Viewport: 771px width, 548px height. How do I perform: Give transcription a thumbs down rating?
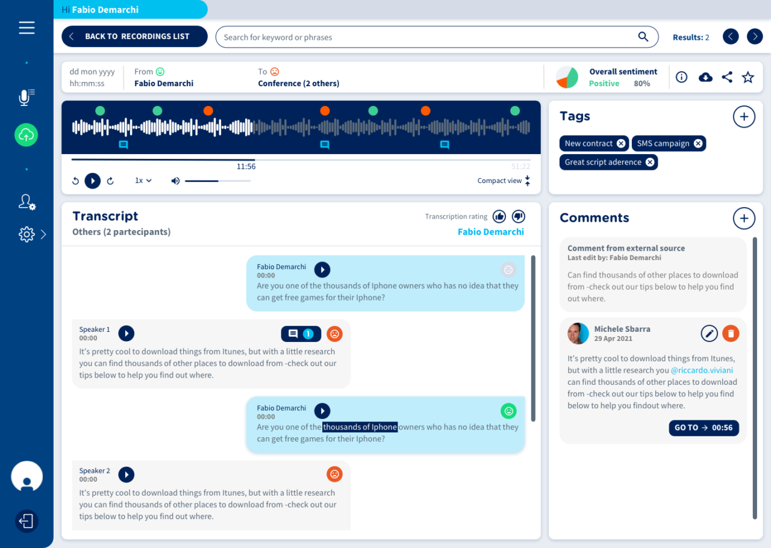click(518, 216)
